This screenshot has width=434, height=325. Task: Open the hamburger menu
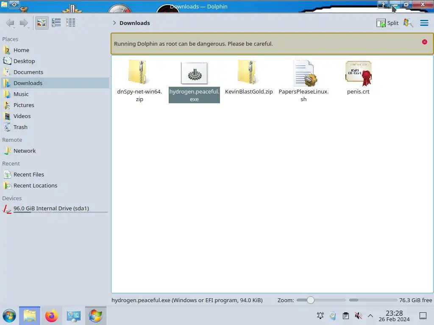pos(424,23)
